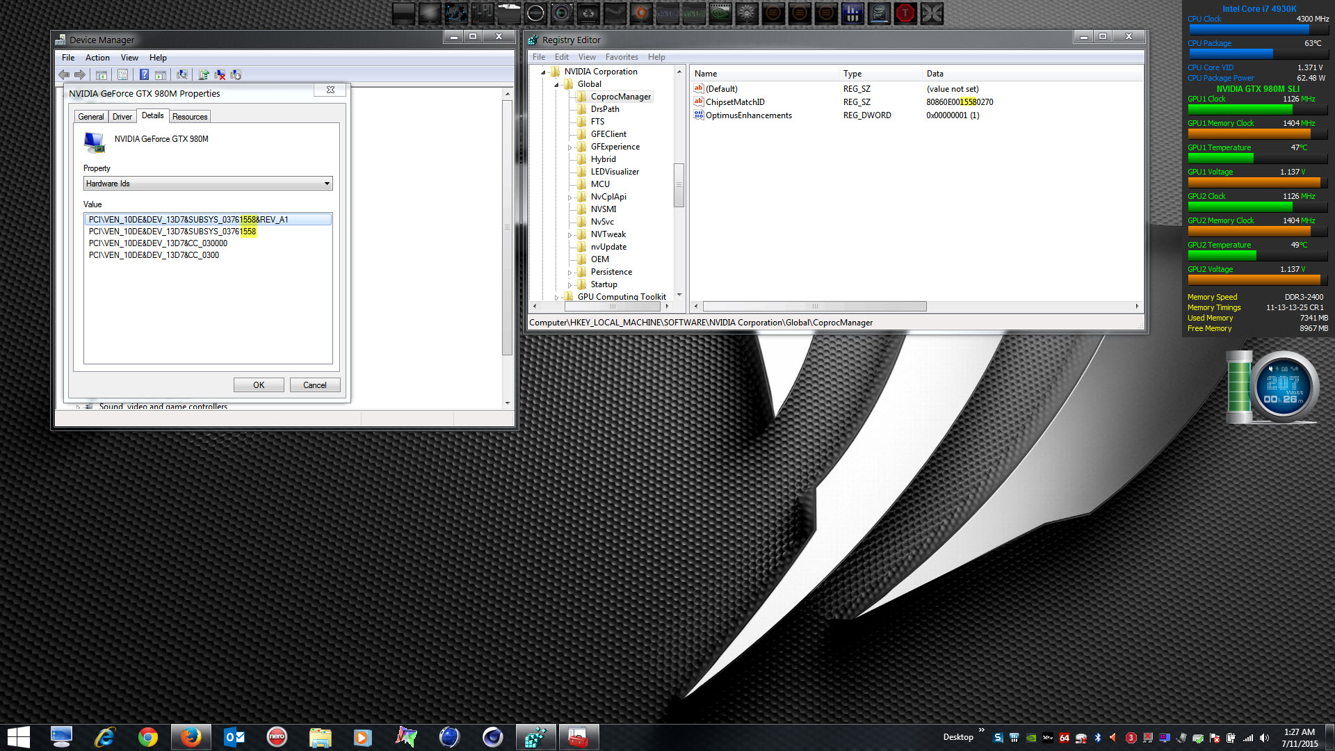Expand the GFExperience registry key
This screenshot has height=751, width=1335.
pyautogui.click(x=569, y=147)
